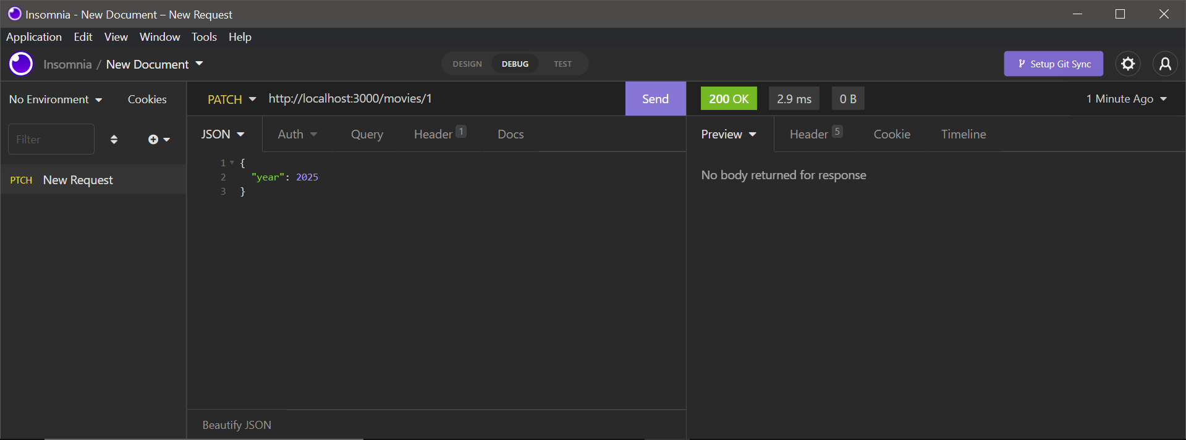Click Beautify JSON

point(237,425)
